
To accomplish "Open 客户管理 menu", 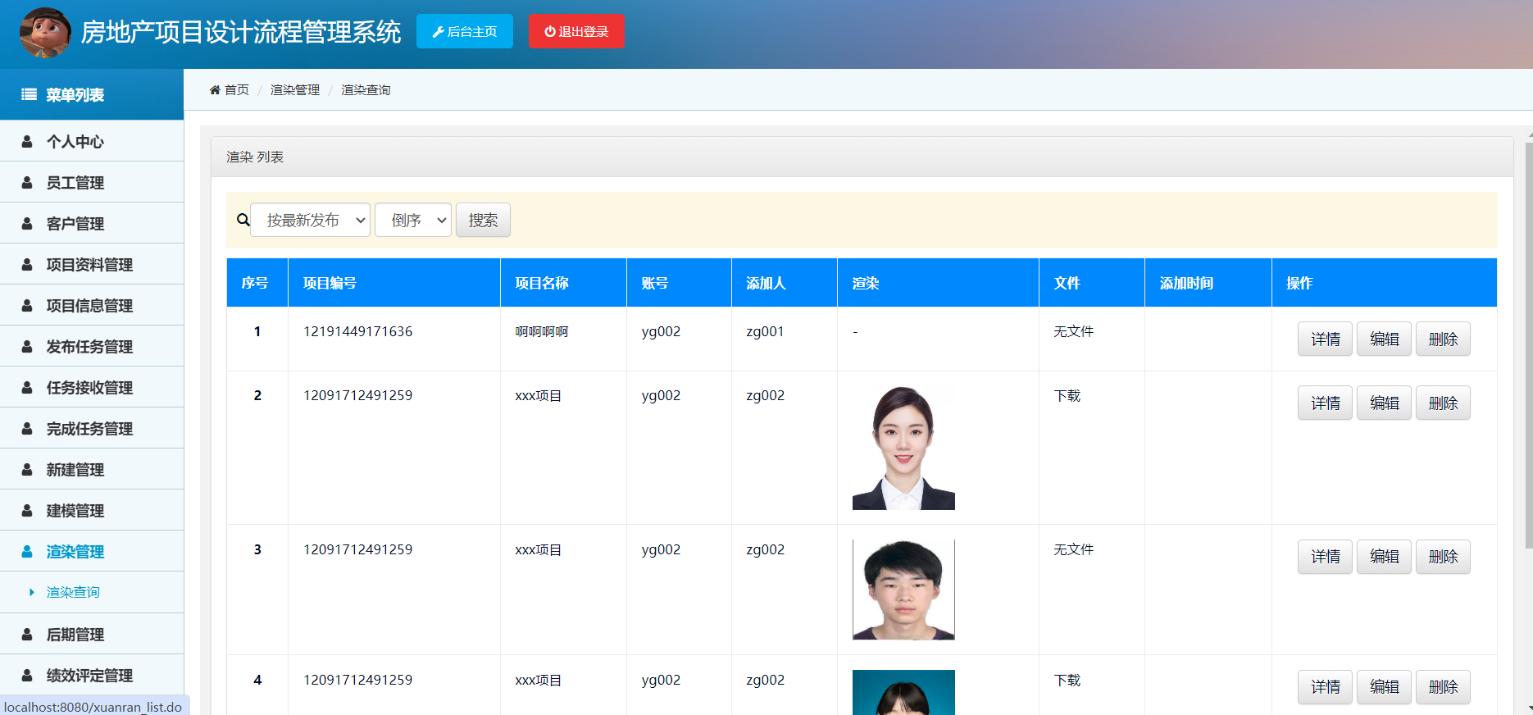I will [x=92, y=223].
